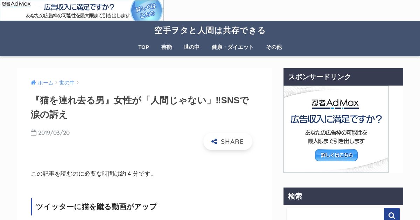Click the date 2019/03/20
Viewport: 420px width, 220px height.
[54, 133]
